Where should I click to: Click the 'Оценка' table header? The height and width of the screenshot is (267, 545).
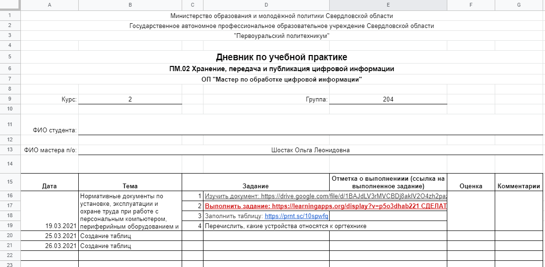coord(471,182)
